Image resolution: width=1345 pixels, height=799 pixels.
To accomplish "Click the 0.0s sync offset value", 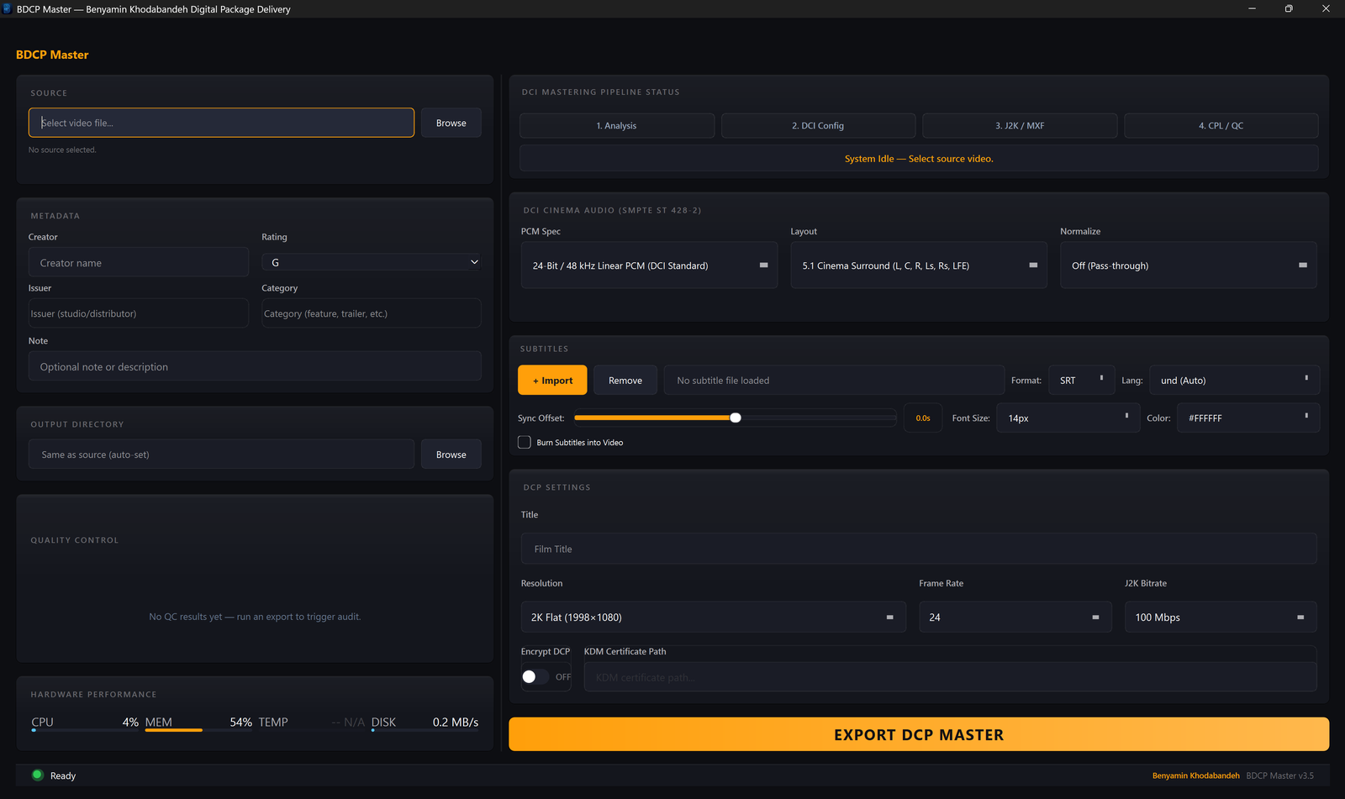I will tap(923, 418).
